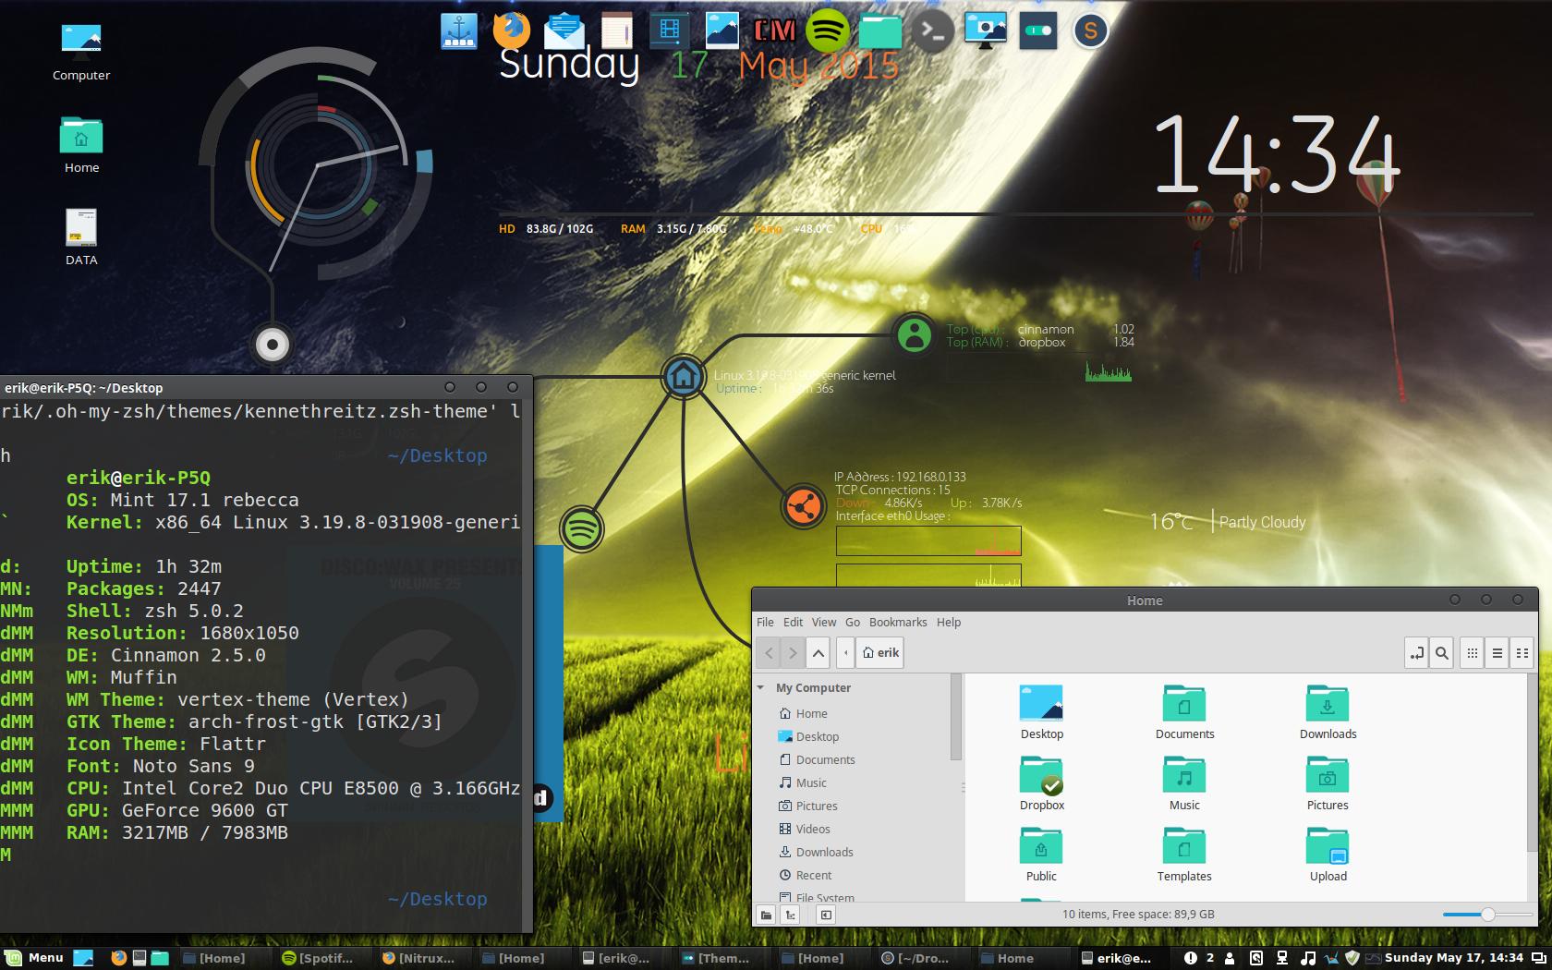This screenshot has width=1552, height=970.
Task: Open the panel clock showing Sunday May 17
Action: click(x=1453, y=958)
